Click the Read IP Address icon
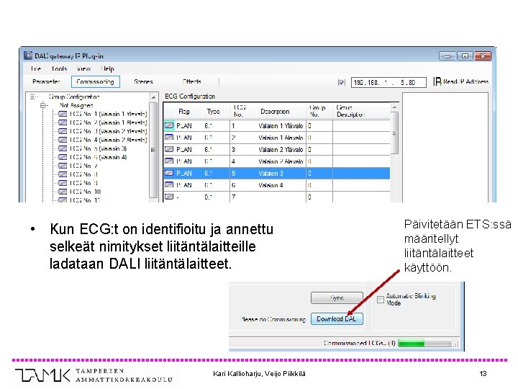 pos(437,81)
